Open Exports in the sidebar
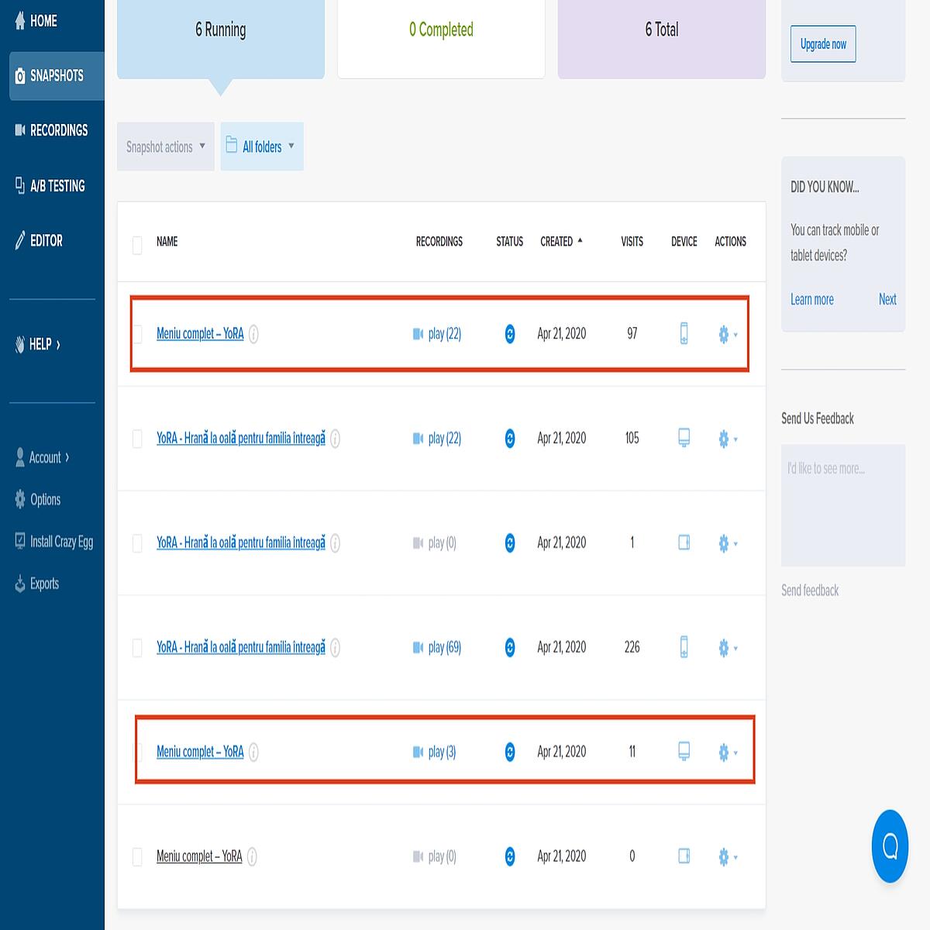Screen dimensions: 930x930 [36, 584]
